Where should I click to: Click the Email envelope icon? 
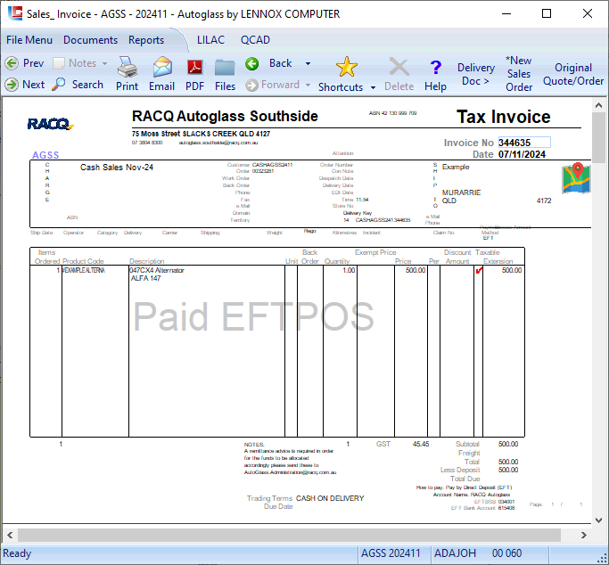(x=162, y=67)
